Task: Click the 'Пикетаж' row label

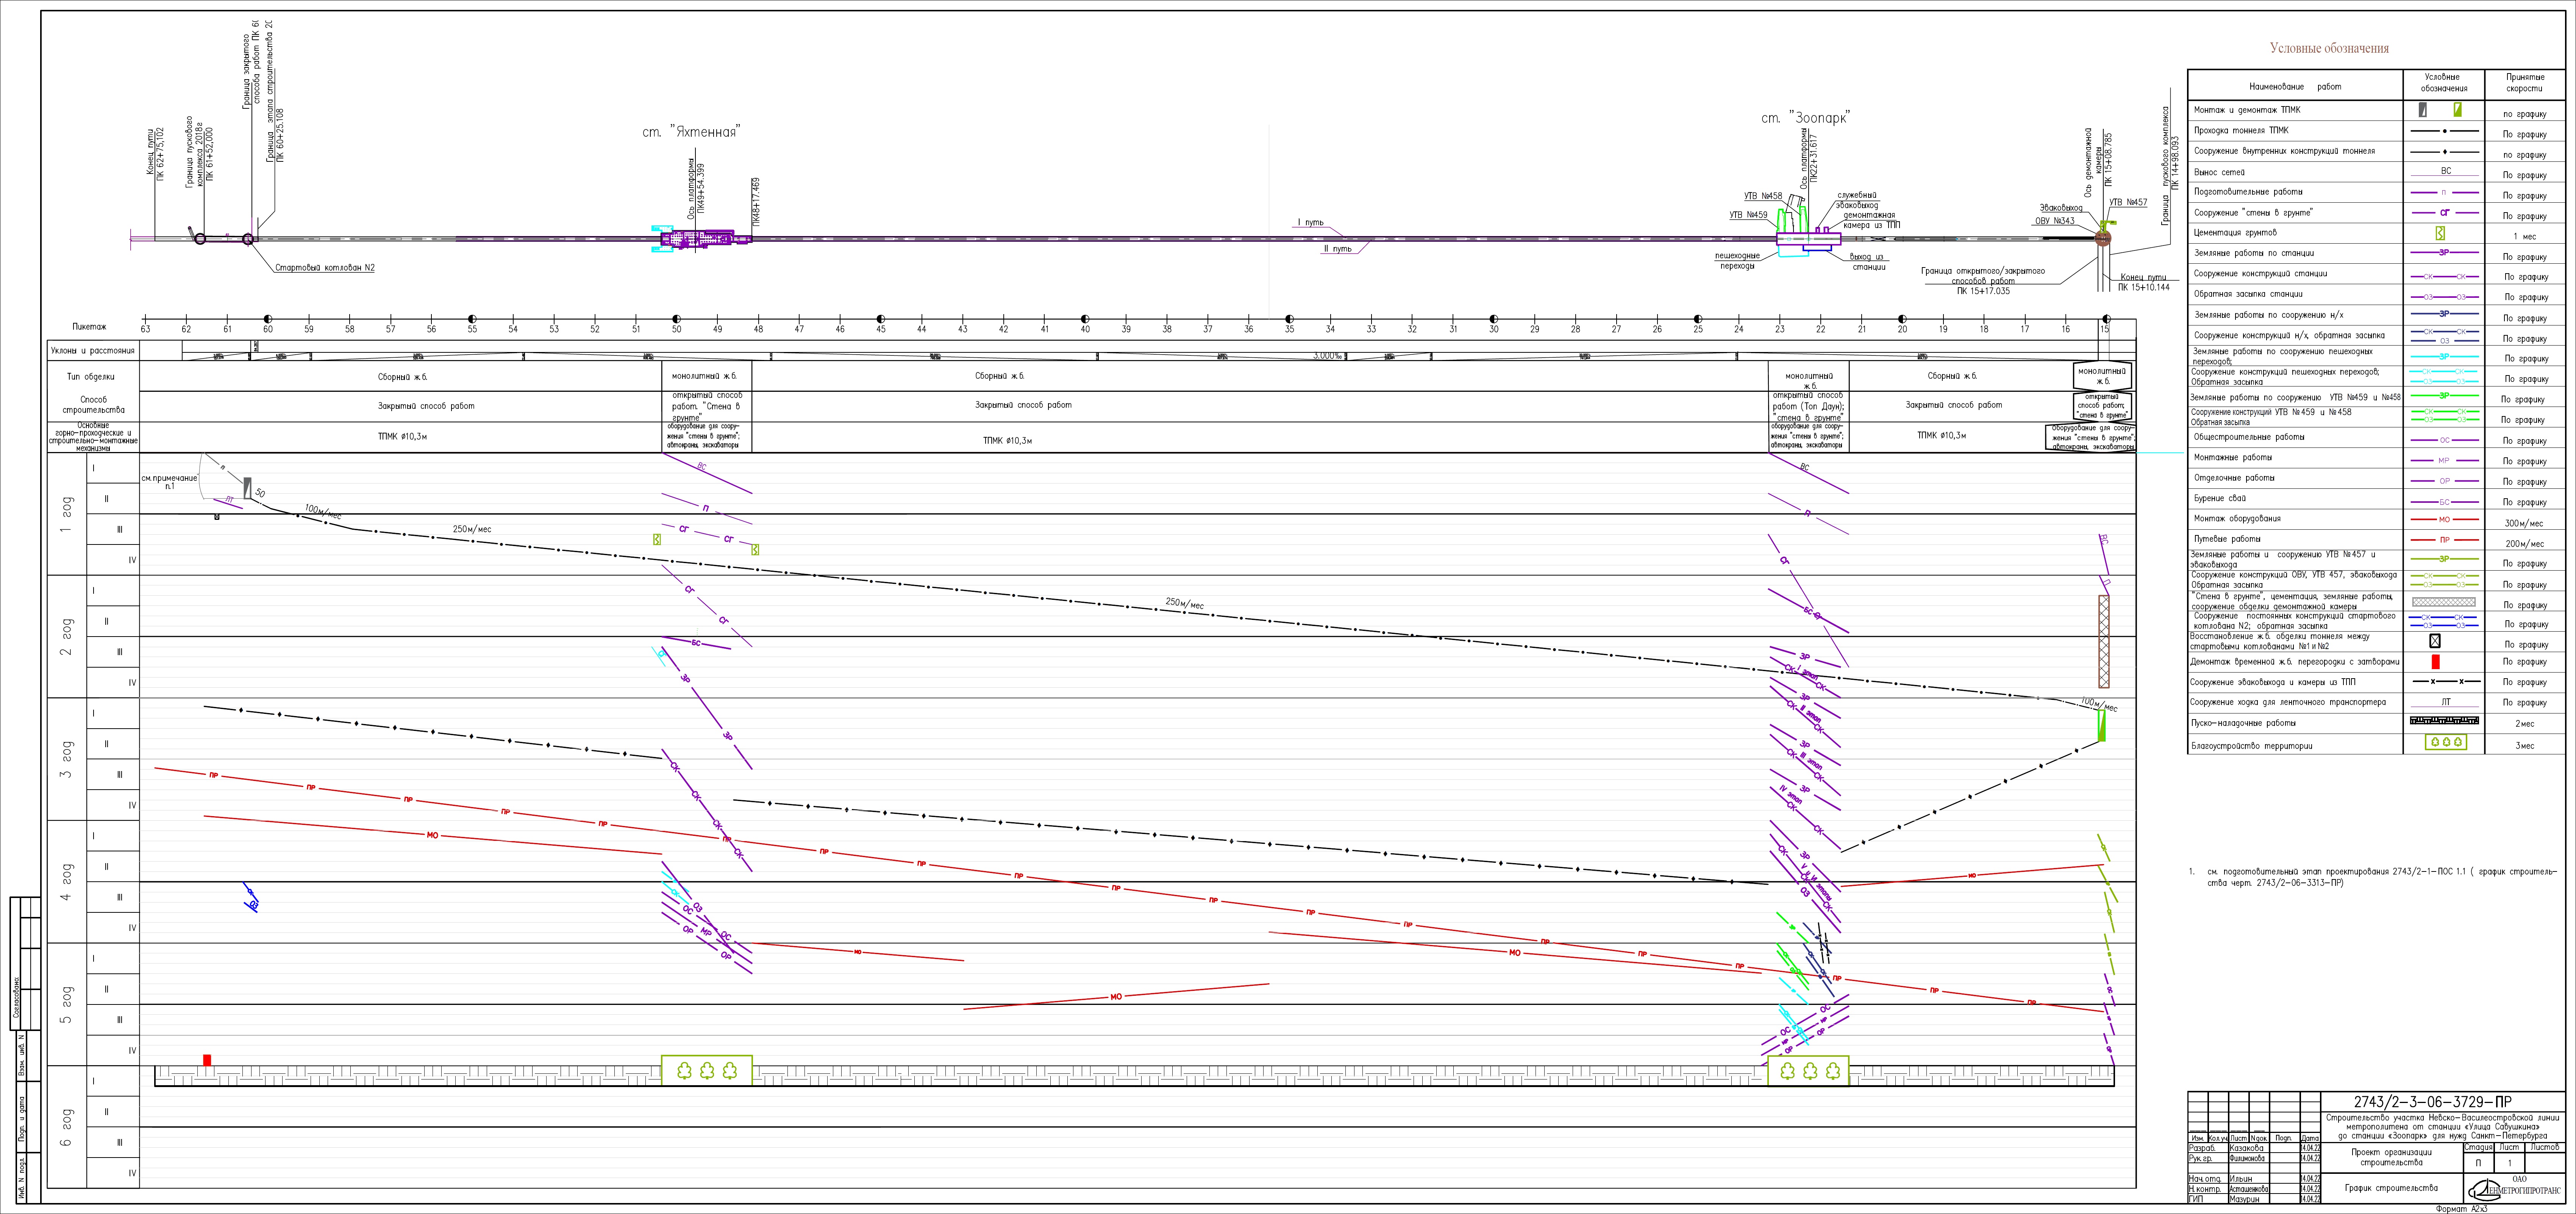Action: [x=89, y=327]
